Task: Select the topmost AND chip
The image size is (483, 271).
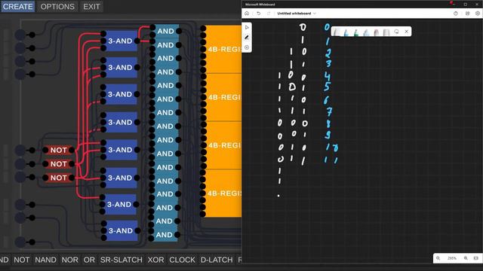Action: 166,31
